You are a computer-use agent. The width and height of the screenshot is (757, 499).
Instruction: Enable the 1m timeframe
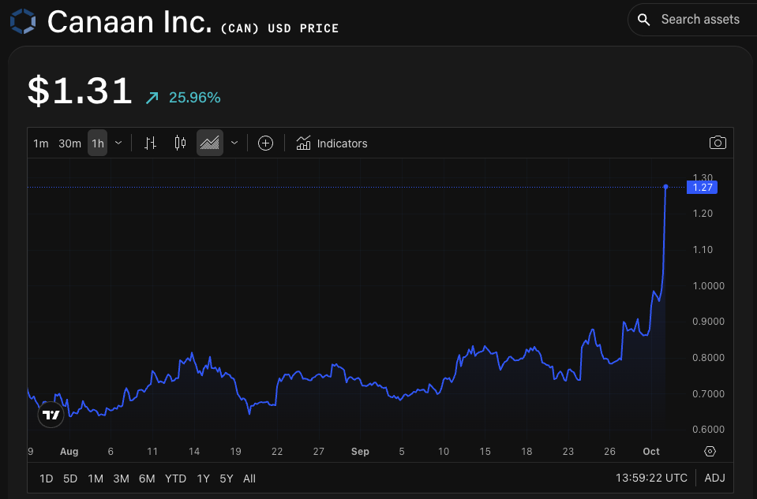pos(40,143)
